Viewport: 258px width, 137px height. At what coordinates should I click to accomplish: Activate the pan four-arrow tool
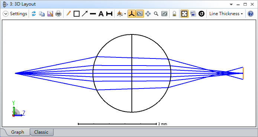tap(148, 14)
